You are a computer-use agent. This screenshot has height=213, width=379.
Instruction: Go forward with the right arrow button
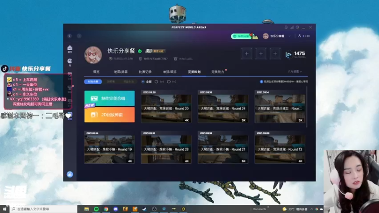pos(79,36)
